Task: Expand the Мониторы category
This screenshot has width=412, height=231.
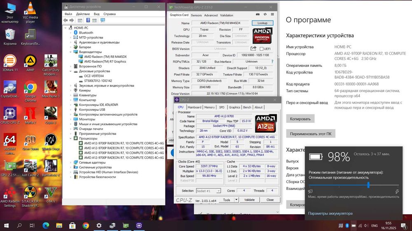Action: [x=71, y=119]
